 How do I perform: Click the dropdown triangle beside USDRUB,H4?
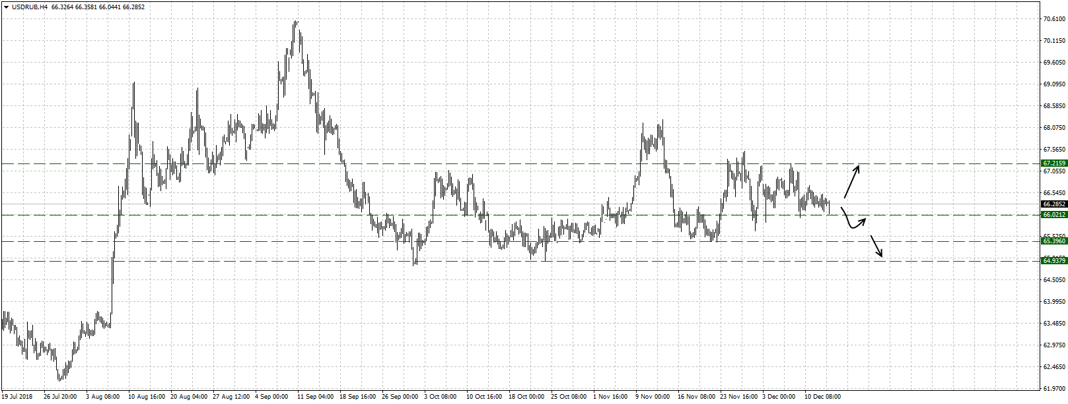click(6, 7)
